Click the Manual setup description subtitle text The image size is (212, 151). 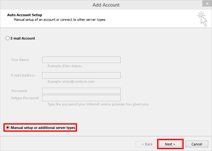pyautogui.click(x=60, y=20)
